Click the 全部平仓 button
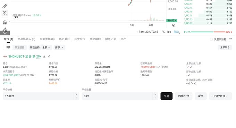This screenshot has width=236, height=128. click(225, 48)
